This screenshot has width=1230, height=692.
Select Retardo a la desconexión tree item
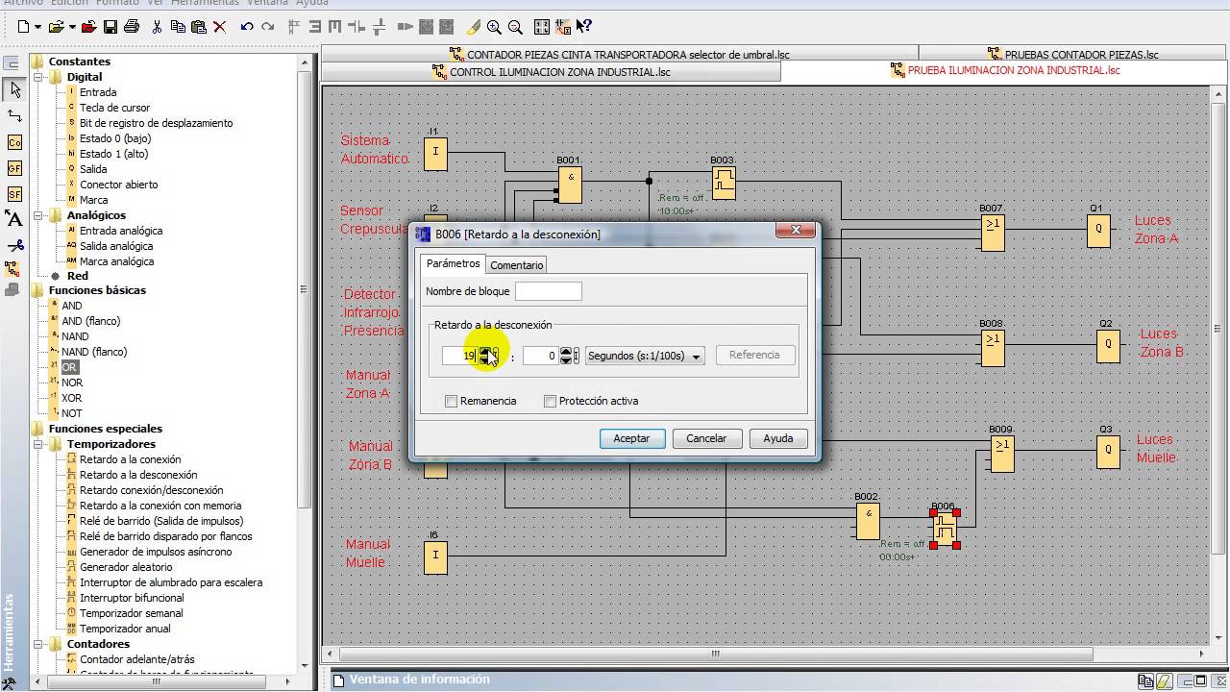tap(138, 475)
